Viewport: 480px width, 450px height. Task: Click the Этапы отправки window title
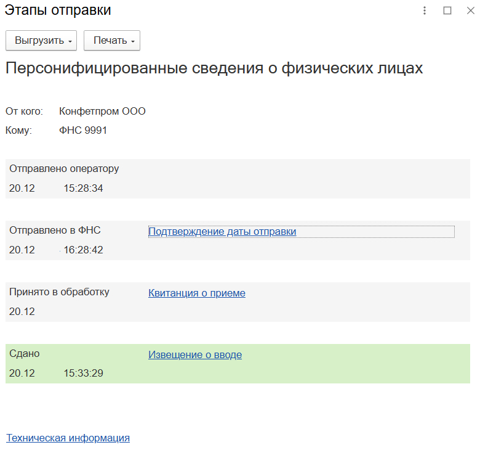coord(58,10)
